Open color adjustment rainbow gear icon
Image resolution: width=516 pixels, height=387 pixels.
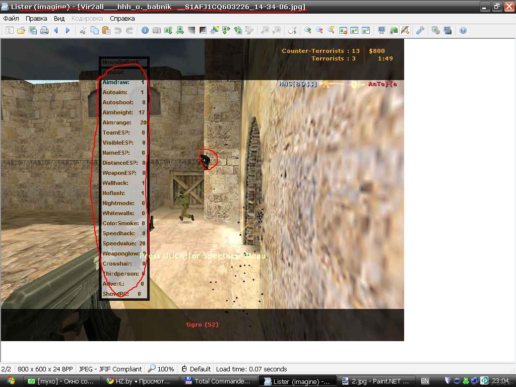coord(215,31)
